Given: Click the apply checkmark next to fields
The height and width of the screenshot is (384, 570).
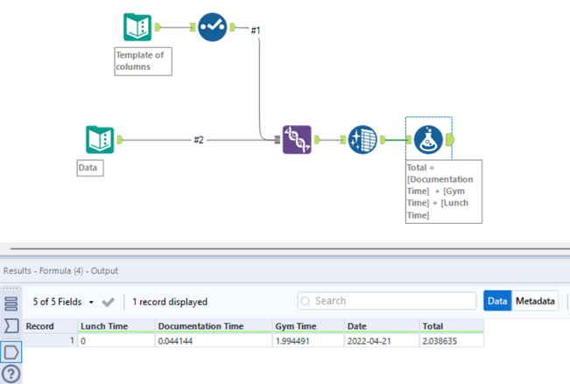Looking at the screenshot, I should point(108,302).
